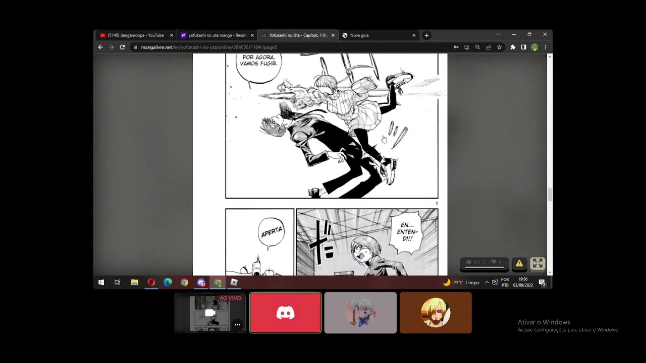Viewport: 646px width, 363px height.
Task: Open the Chrome three-dot menu
Action: coord(545,47)
